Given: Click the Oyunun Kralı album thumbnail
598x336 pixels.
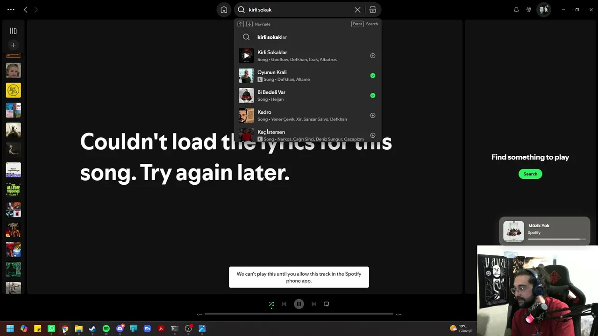Looking at the screenshot, I should [246, 76].
